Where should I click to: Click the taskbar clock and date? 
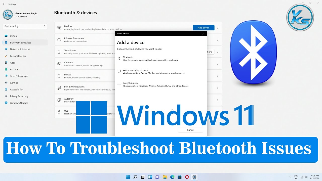pos(315,177)
